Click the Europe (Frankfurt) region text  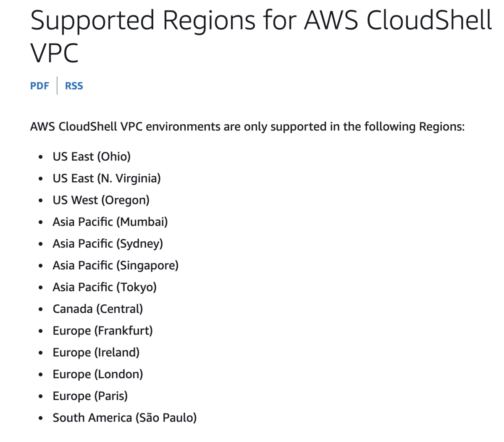tap(102, 331)
